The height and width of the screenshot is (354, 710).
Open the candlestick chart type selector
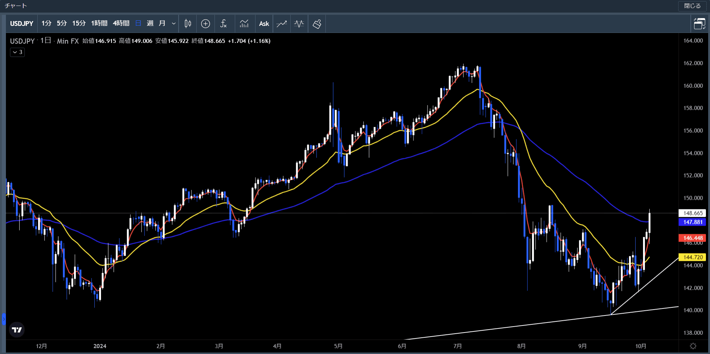pos(188,24)
